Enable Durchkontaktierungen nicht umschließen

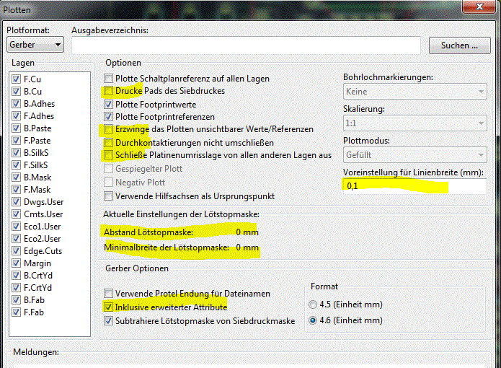coord(109,143)
